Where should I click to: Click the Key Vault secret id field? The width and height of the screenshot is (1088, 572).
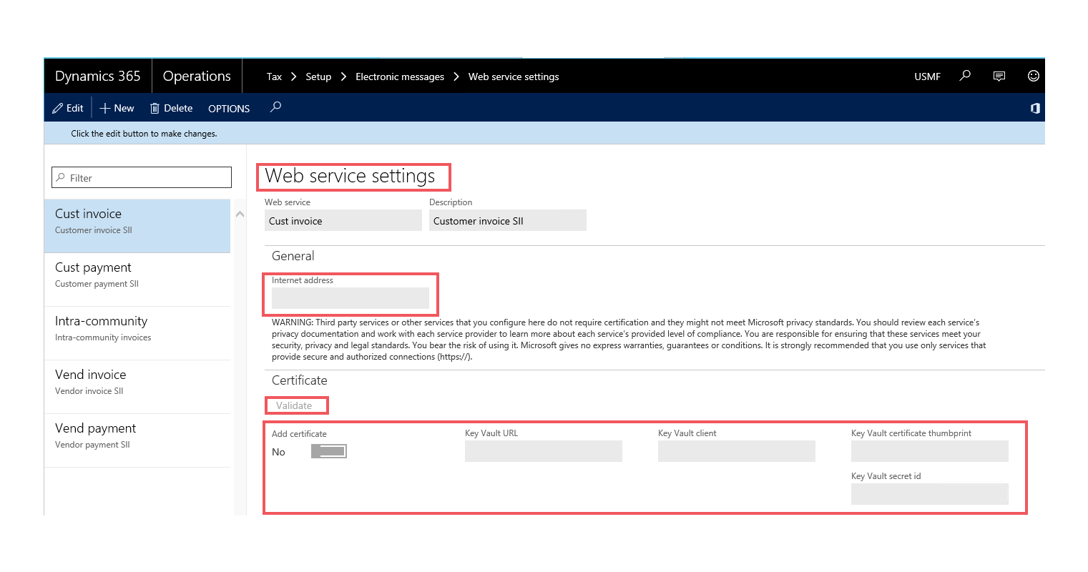(930, 494)
